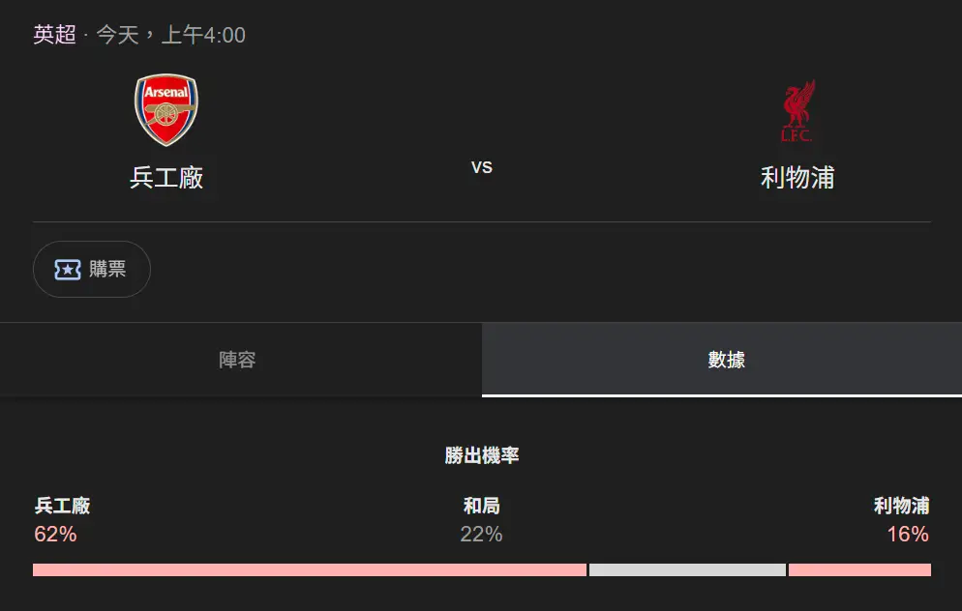Click the grey draw probability bar segment
The height and width of the screenshot is (611, 962).
(687, 569)
